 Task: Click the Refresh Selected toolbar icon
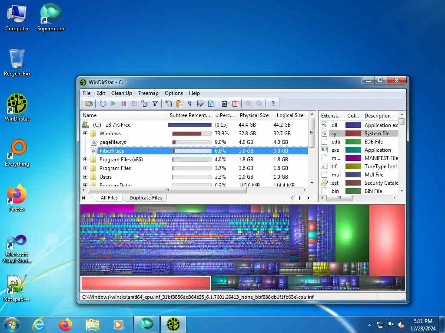point(144,104)
